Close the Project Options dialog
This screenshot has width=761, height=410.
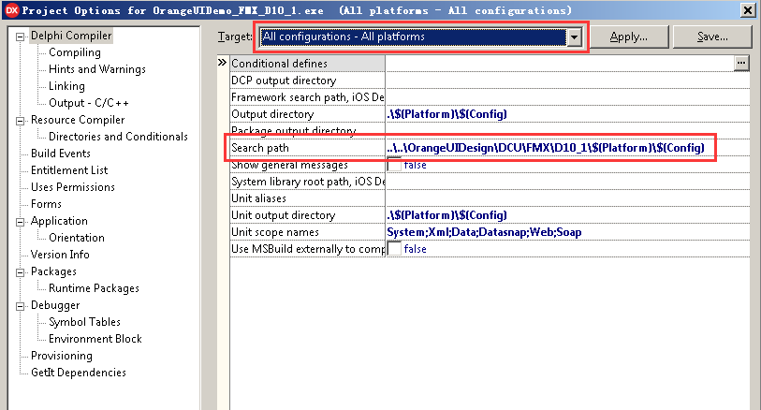pos(748,9)
